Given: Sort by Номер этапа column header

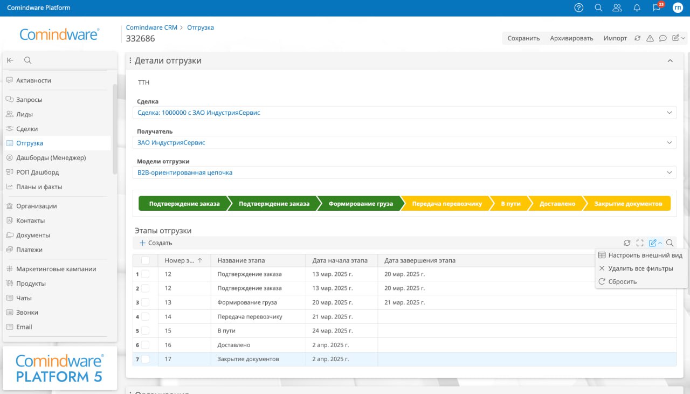Looking at the screenshot, I should pyautogui.click(x=184, y=260).
